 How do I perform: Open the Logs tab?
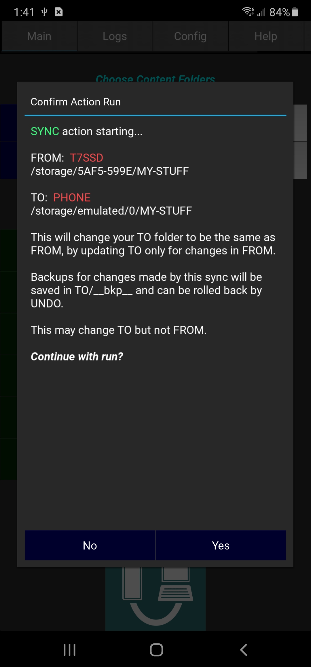coord(115,36)
